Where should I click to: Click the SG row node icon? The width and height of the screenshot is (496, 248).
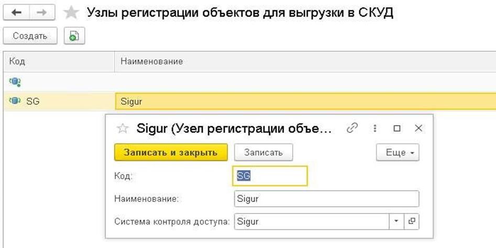pyautogui.click(x=15, y=101)
